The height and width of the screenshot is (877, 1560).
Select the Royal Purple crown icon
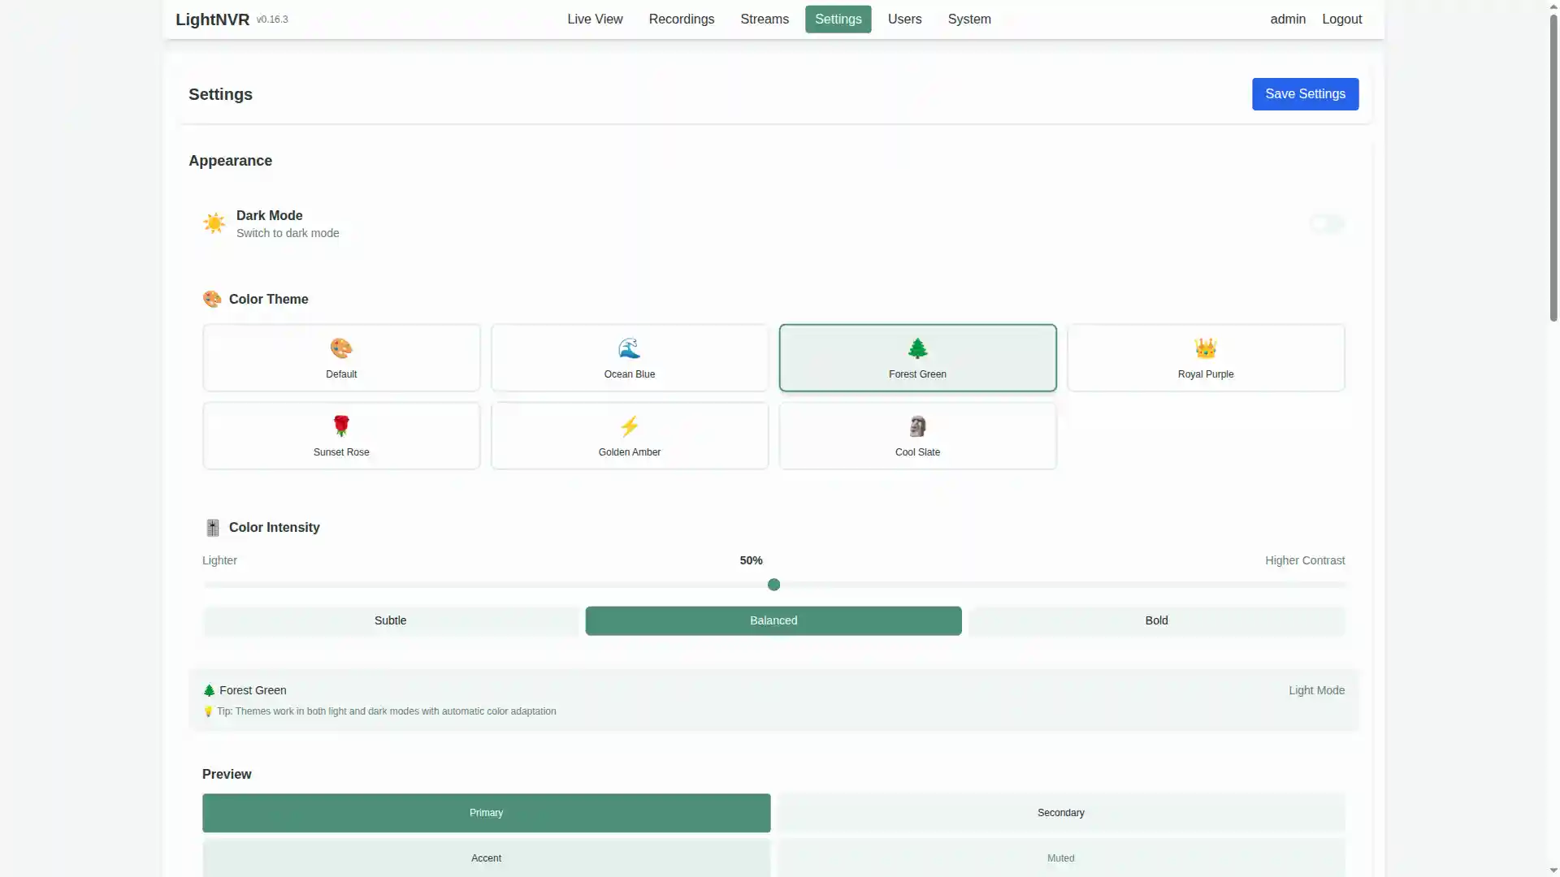1205,348
